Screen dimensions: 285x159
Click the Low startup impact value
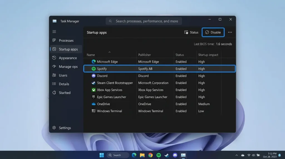[201, 111]
